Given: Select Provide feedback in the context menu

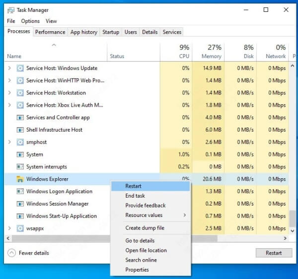Looking at the screenshot, I should 150,206.
